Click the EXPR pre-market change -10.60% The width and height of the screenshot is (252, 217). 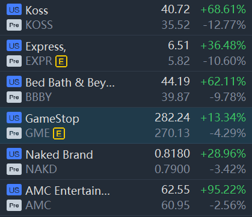pyautogui.click(x=224, y=61)
